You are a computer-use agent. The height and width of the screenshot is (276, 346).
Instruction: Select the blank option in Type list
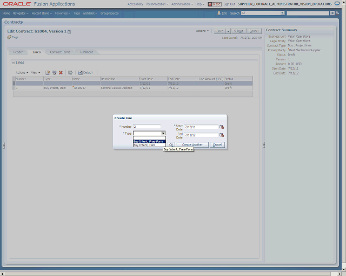pos(149,138)
